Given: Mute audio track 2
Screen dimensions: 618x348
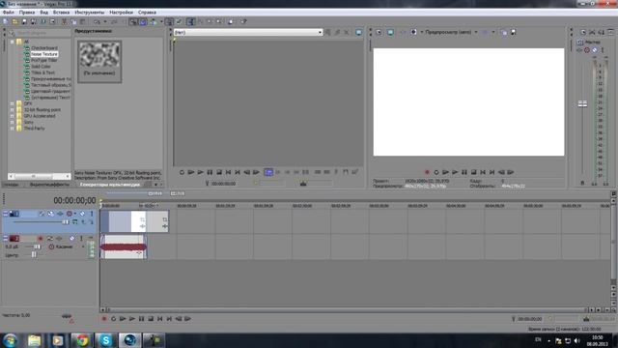Looking at the screenshot, I should (71, 239).
